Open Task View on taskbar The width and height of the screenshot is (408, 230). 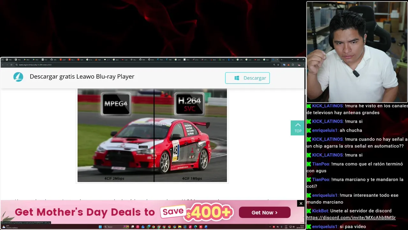(x=133, y=227)
